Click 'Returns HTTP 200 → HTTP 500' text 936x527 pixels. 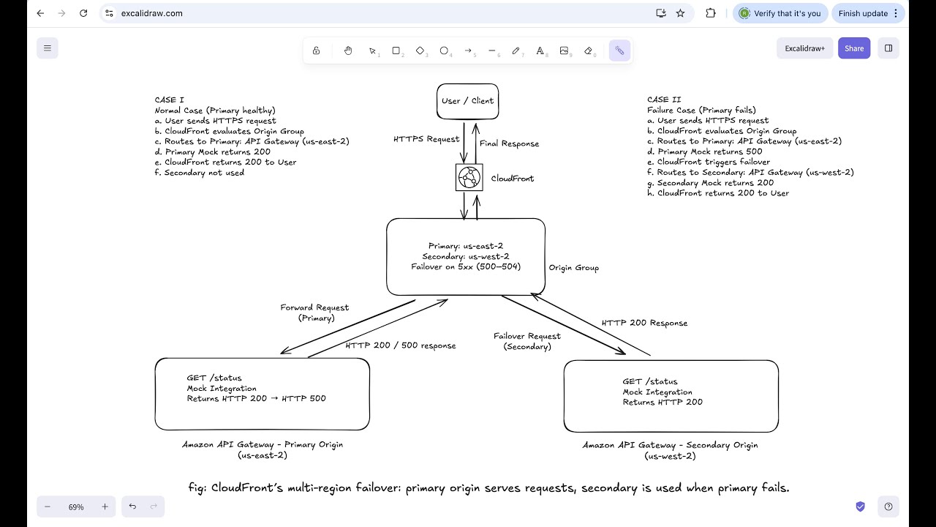tap(257, 398)
